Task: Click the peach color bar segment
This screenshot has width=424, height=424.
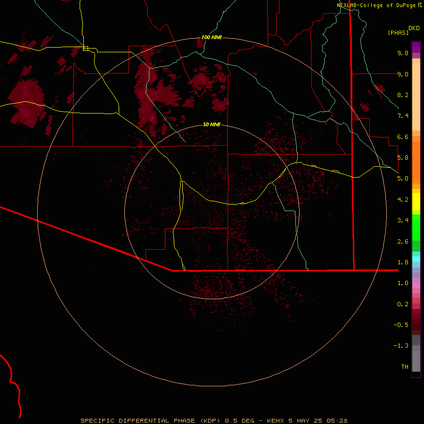Action: 416,97
